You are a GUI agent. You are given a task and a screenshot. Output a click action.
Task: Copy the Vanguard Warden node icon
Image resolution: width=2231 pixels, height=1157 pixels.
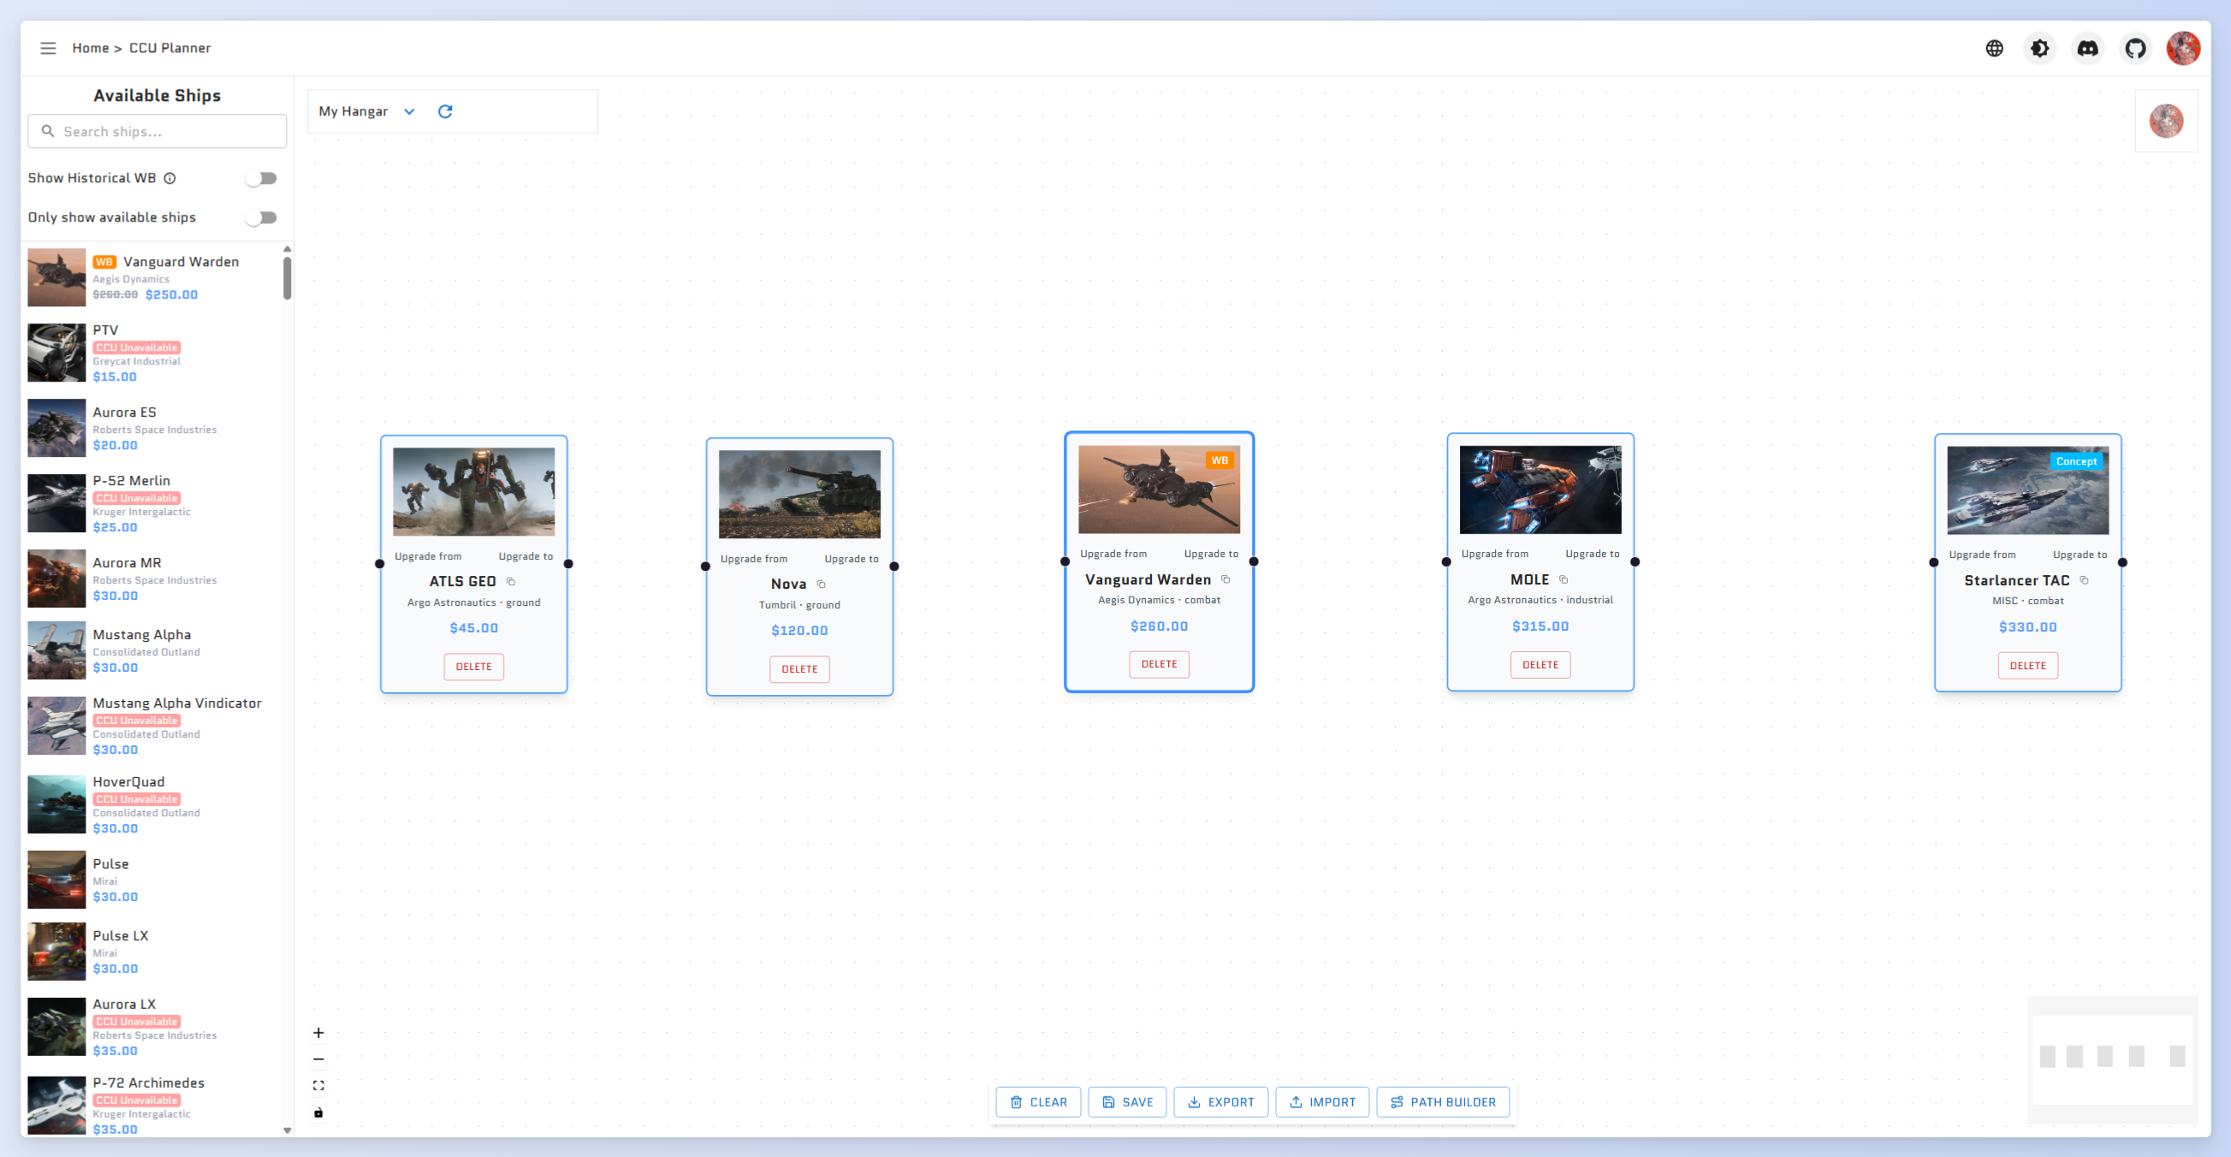1225,579
